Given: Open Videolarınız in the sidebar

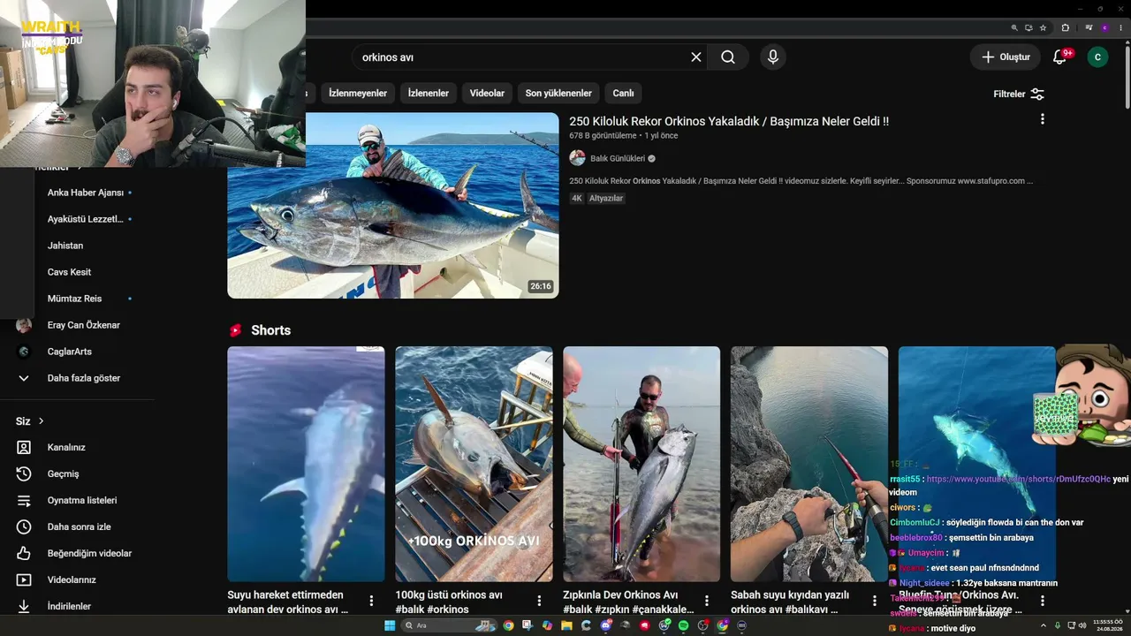Looking at the screenshot, I should (x=72, y=580).
